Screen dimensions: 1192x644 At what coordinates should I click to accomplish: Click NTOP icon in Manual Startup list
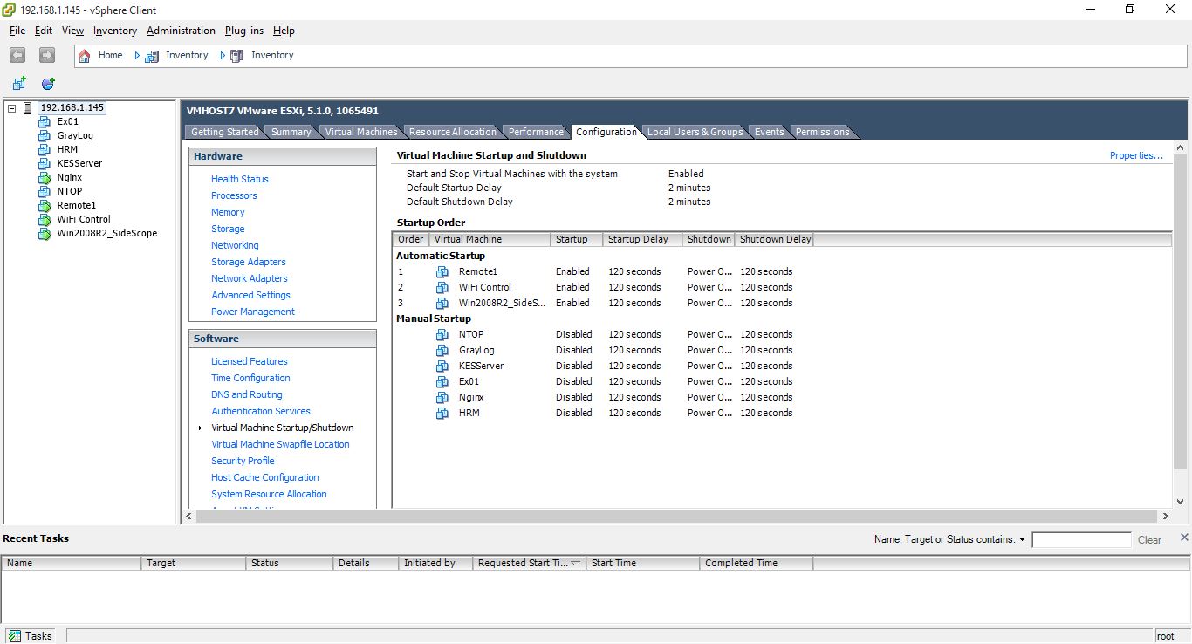[442, 334]
